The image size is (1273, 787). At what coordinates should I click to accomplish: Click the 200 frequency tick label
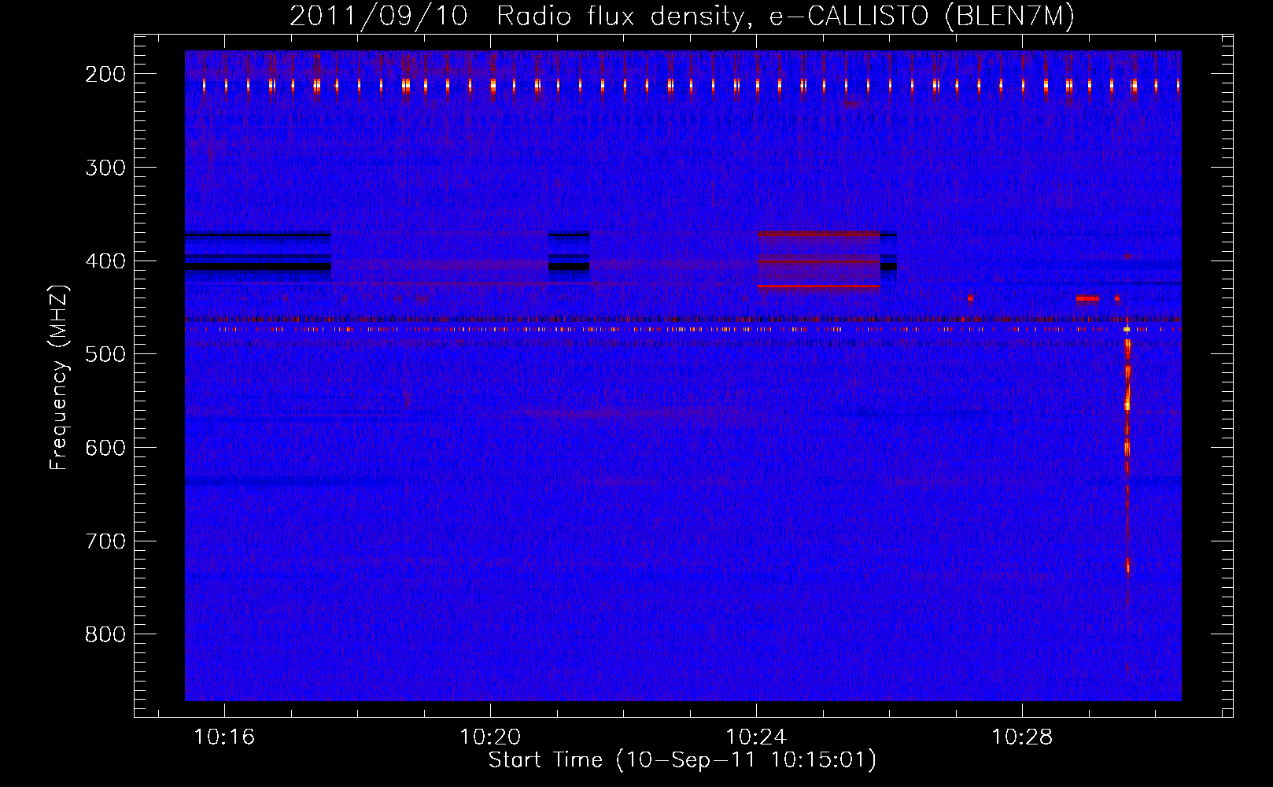click(x=105, y=74)
